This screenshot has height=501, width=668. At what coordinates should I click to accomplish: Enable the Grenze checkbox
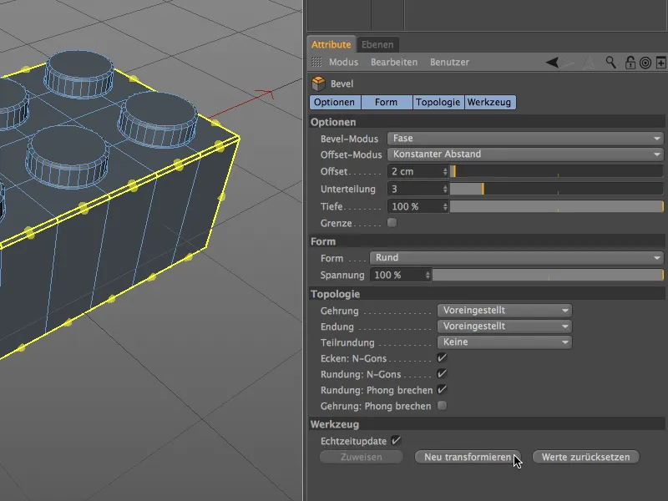(392, 223)
